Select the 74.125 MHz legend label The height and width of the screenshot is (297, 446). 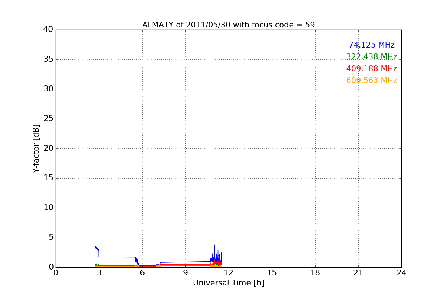coord(372,45)
